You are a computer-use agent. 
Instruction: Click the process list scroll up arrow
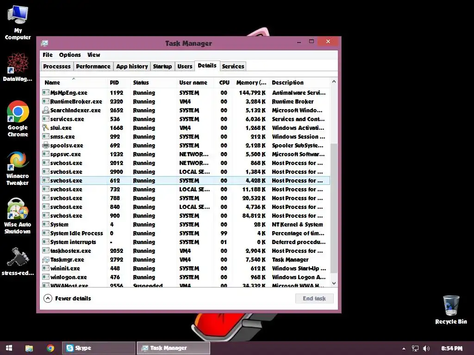[x=334, y=81]
